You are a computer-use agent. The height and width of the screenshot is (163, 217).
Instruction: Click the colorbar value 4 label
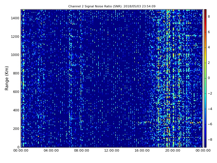pyautogui.click(x=209, y=47)
